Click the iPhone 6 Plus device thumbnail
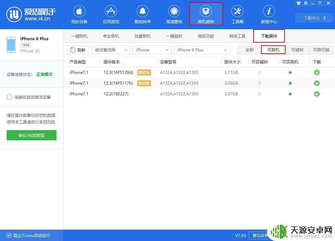 pyautogui.click(x=11, y=45)
